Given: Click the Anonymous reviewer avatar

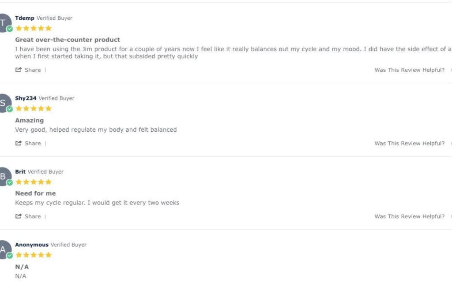Looking at the screenshot, I should (x=4, y=249).
